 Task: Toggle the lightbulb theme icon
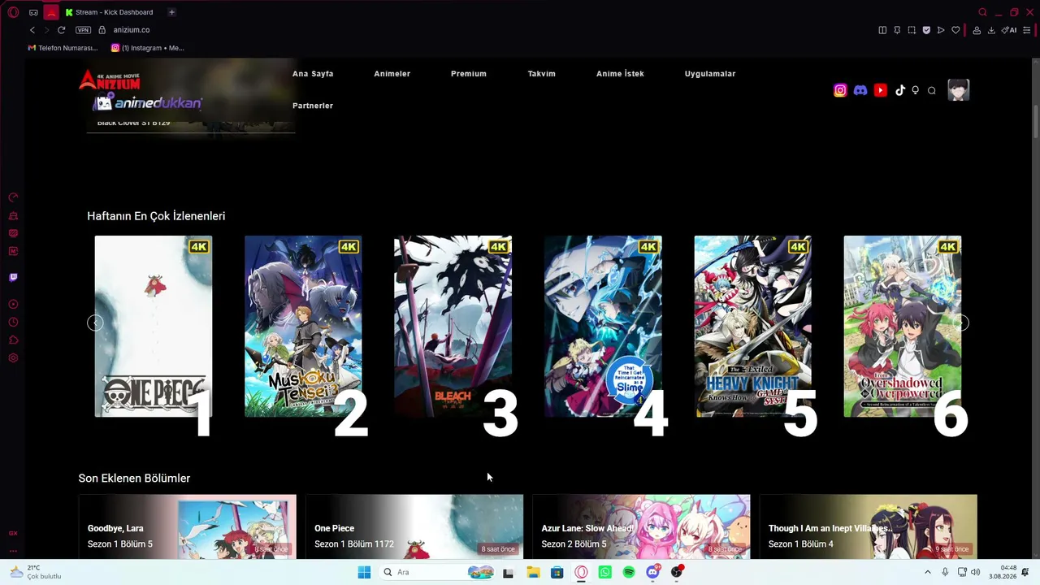tap(916, 90)
